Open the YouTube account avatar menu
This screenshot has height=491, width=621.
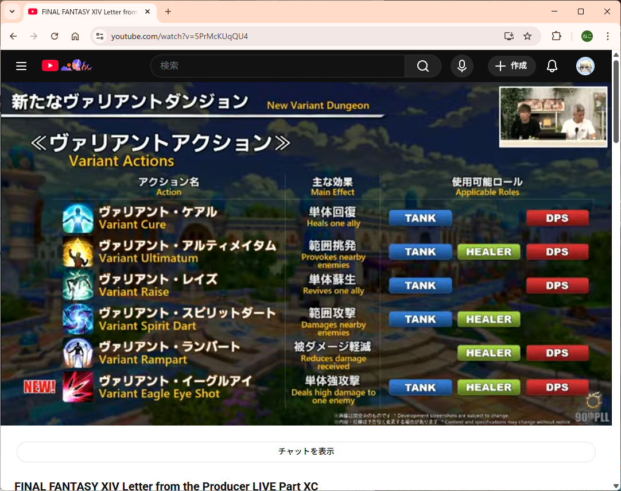pyautogui.click(x=585, y=66)
